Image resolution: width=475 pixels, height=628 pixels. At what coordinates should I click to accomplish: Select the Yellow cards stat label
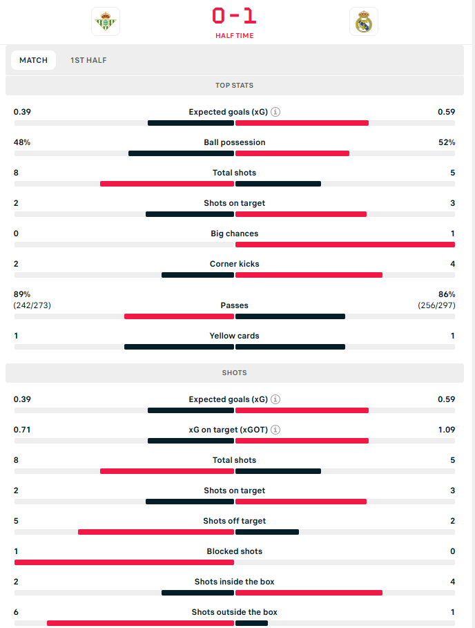[235, 336]
